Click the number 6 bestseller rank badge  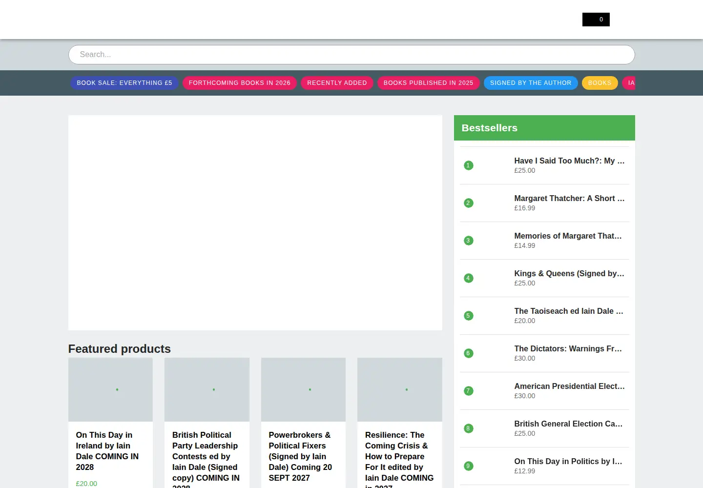pos(468,353)
